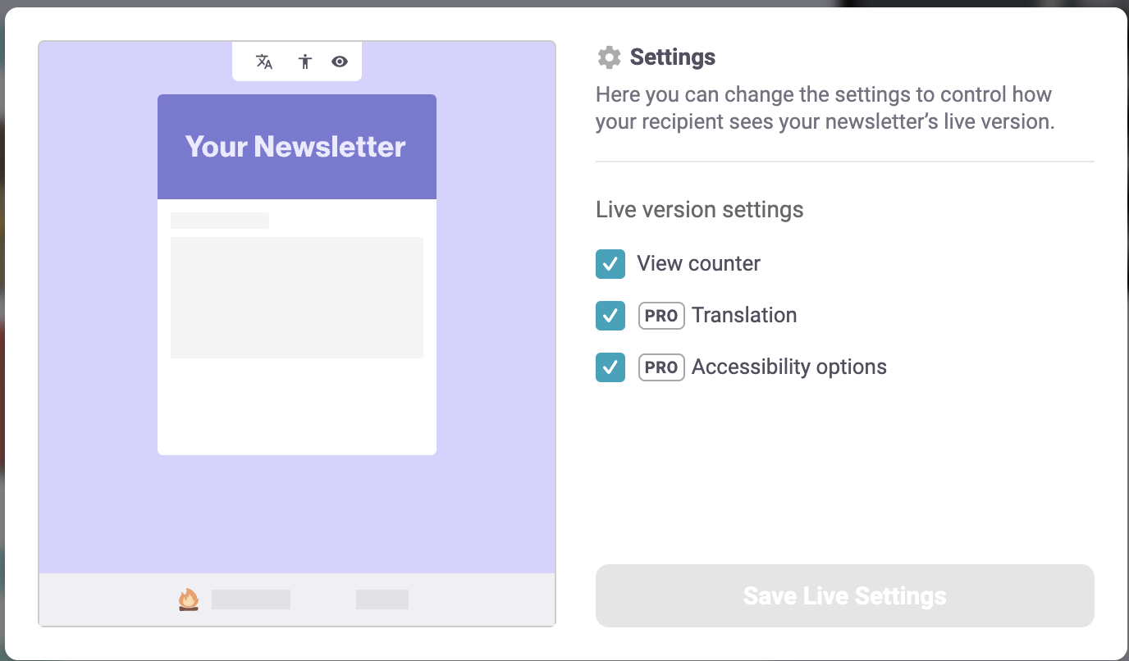Click the Live version settings heading
This screenshot has width=1129, height=661.
point(699,210)
